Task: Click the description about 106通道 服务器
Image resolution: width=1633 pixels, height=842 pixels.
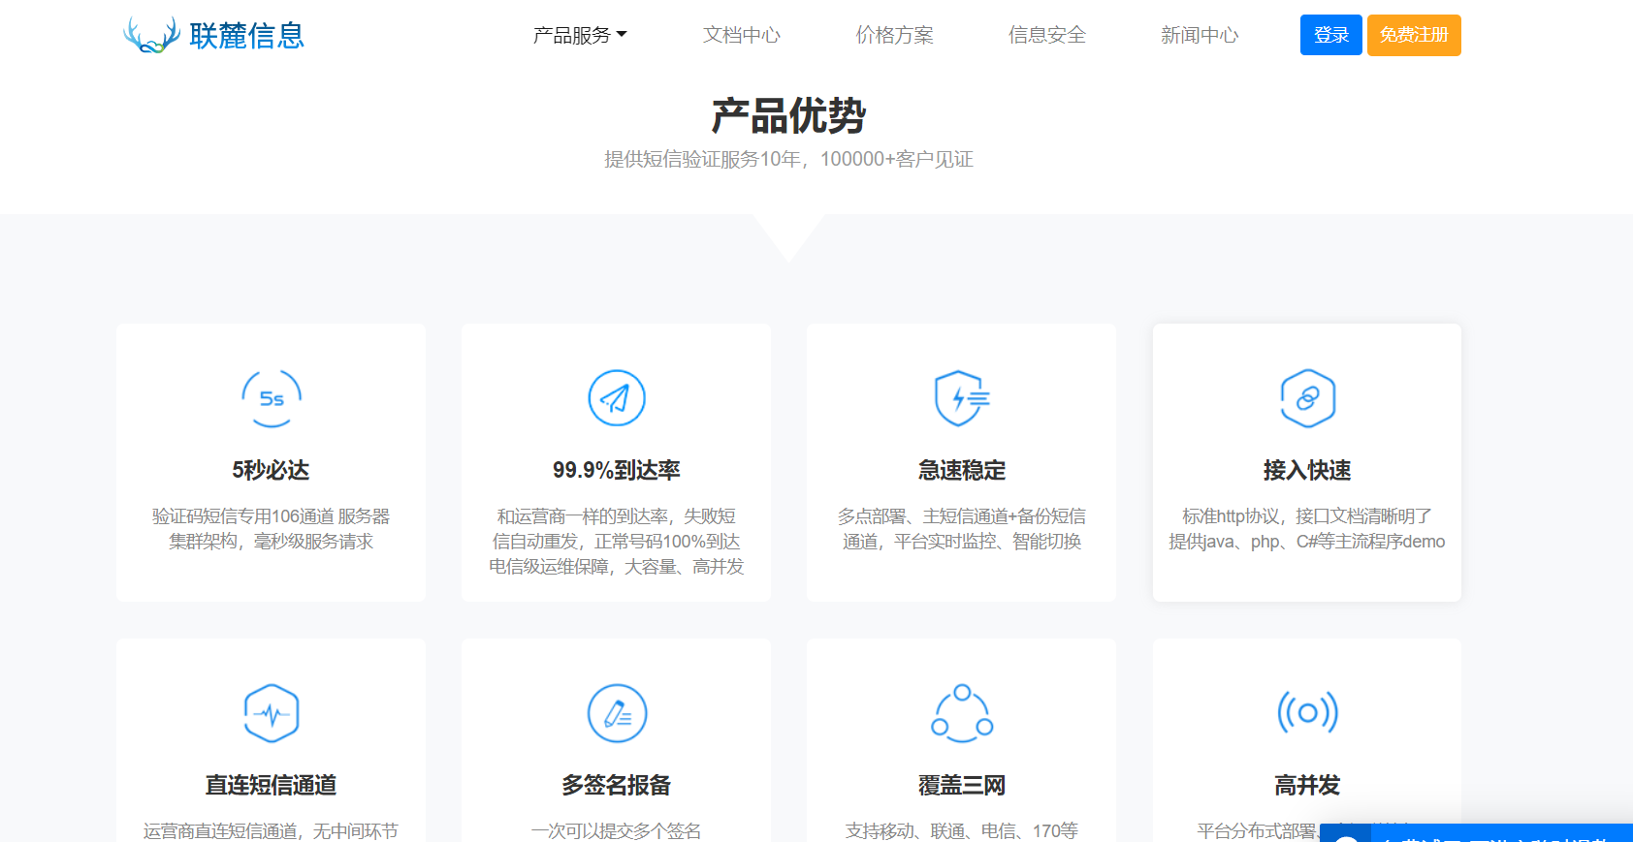Action: [271, 529]
